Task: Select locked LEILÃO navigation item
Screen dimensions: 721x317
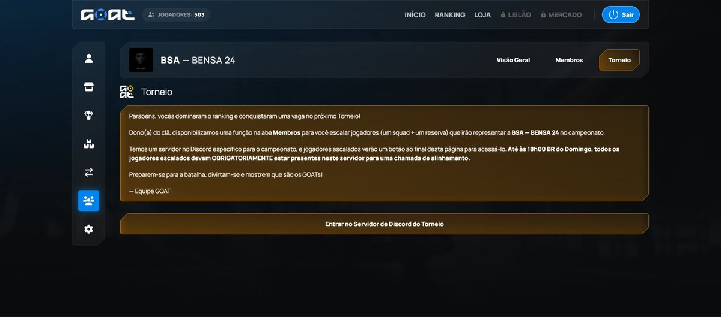Action: pos(516,15)
